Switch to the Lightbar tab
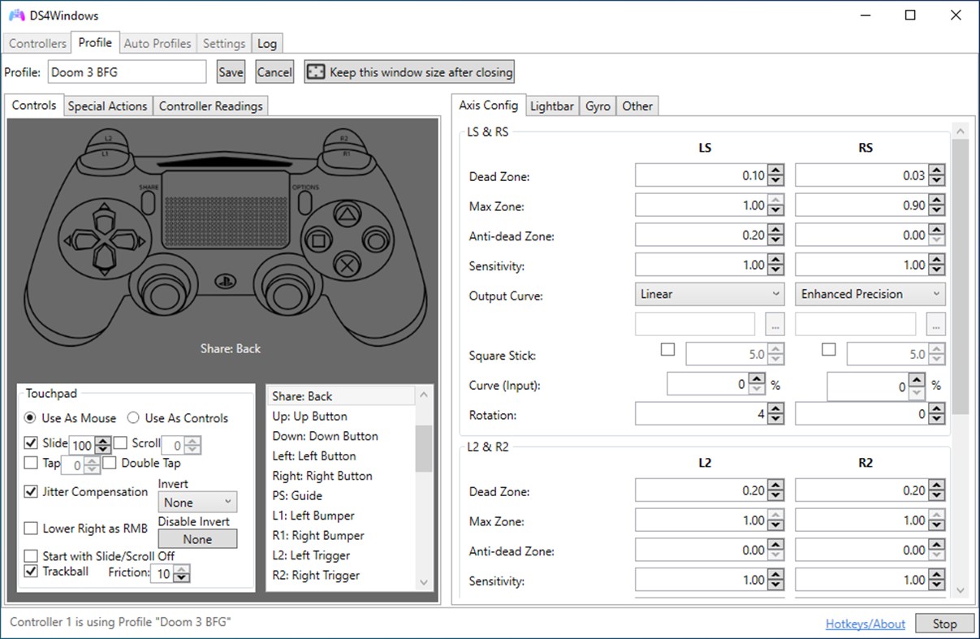The image size is (980, 639). click(552, 106)
